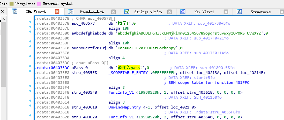This screenshot has width=284, height=120.
Task: Close the Strings window tab
Action: click(x=170, y=12)
